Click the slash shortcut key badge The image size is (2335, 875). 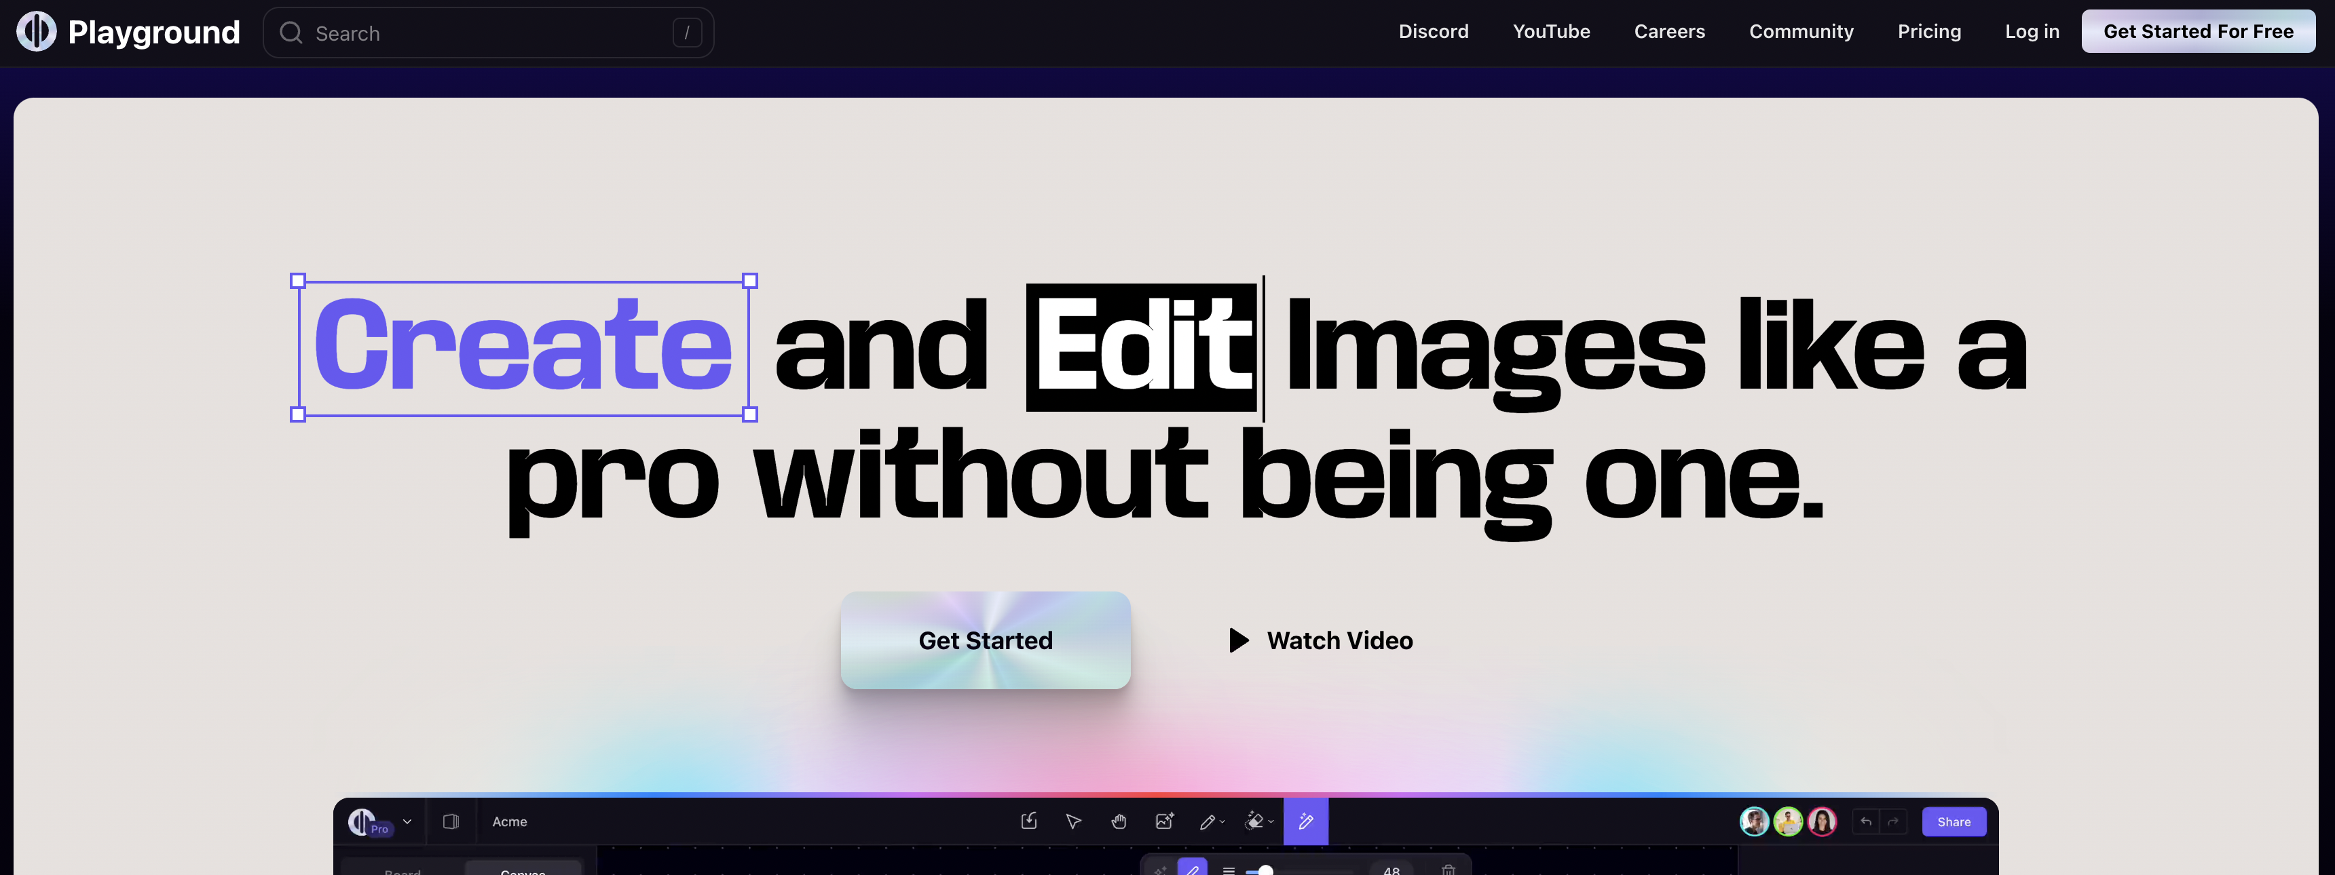pyautogui.click(x=687, y=33)
